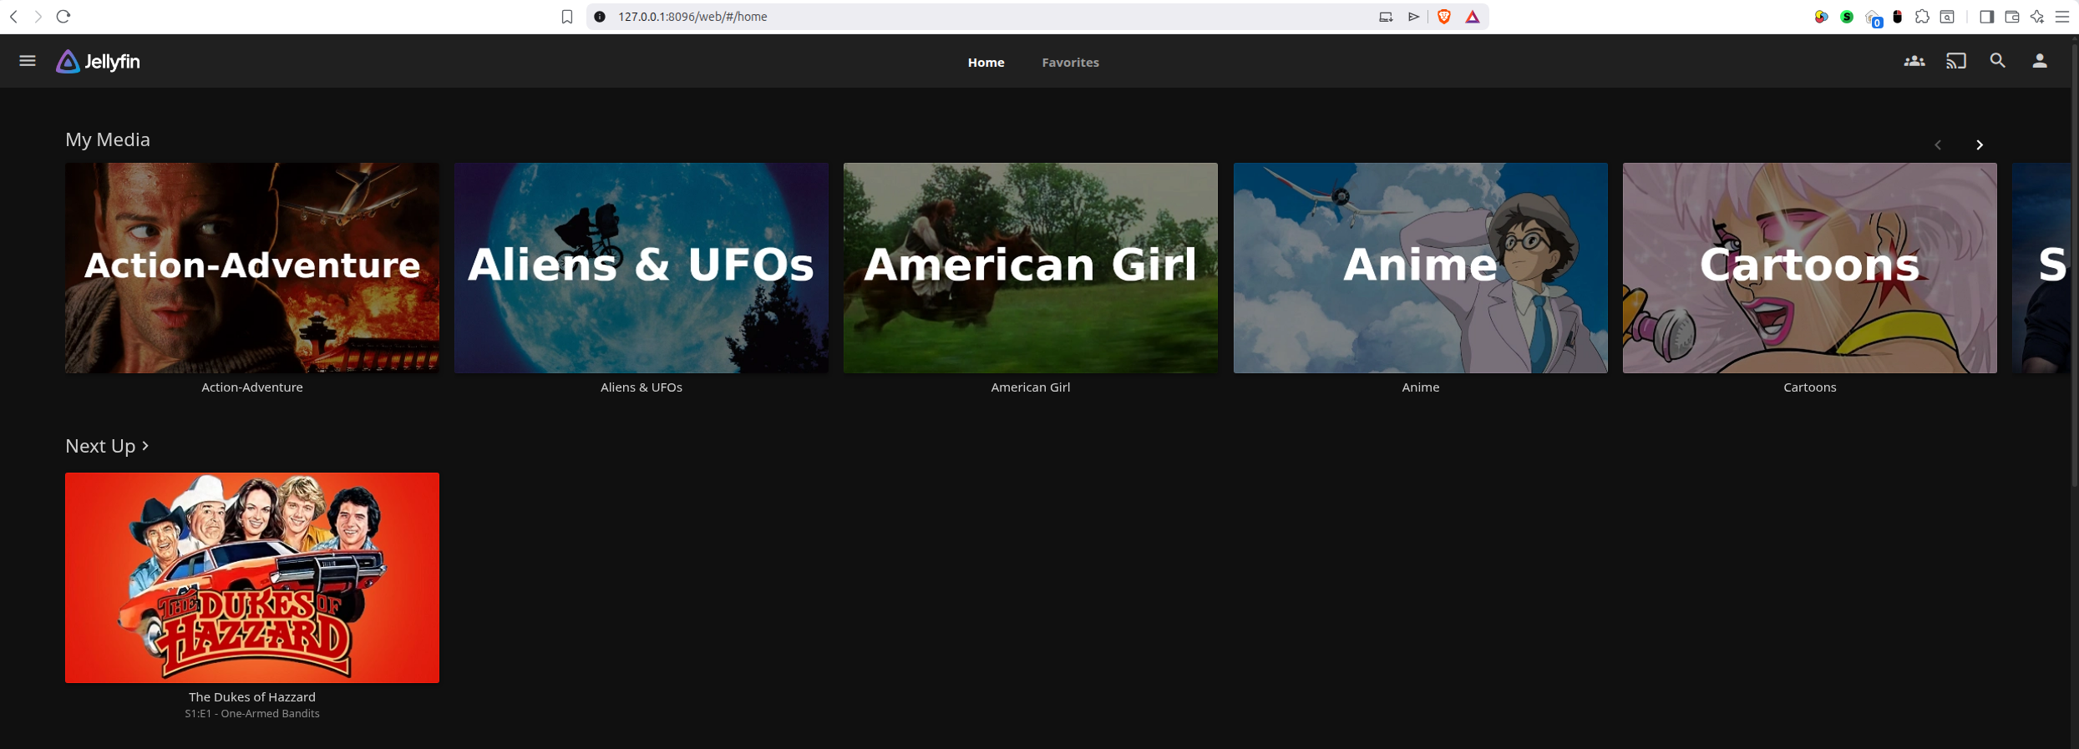
Task: Click the install app icon in address bar
Action: 1386,17
